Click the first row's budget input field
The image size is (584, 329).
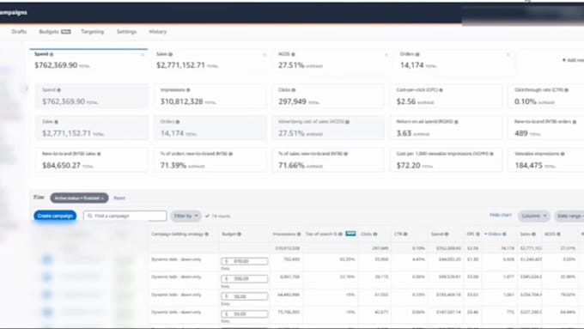244,261
